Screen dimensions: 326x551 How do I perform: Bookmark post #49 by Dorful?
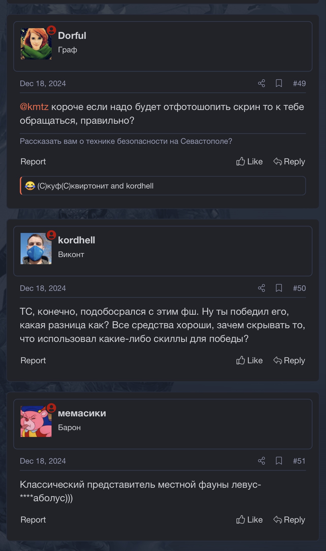[279, 83]
